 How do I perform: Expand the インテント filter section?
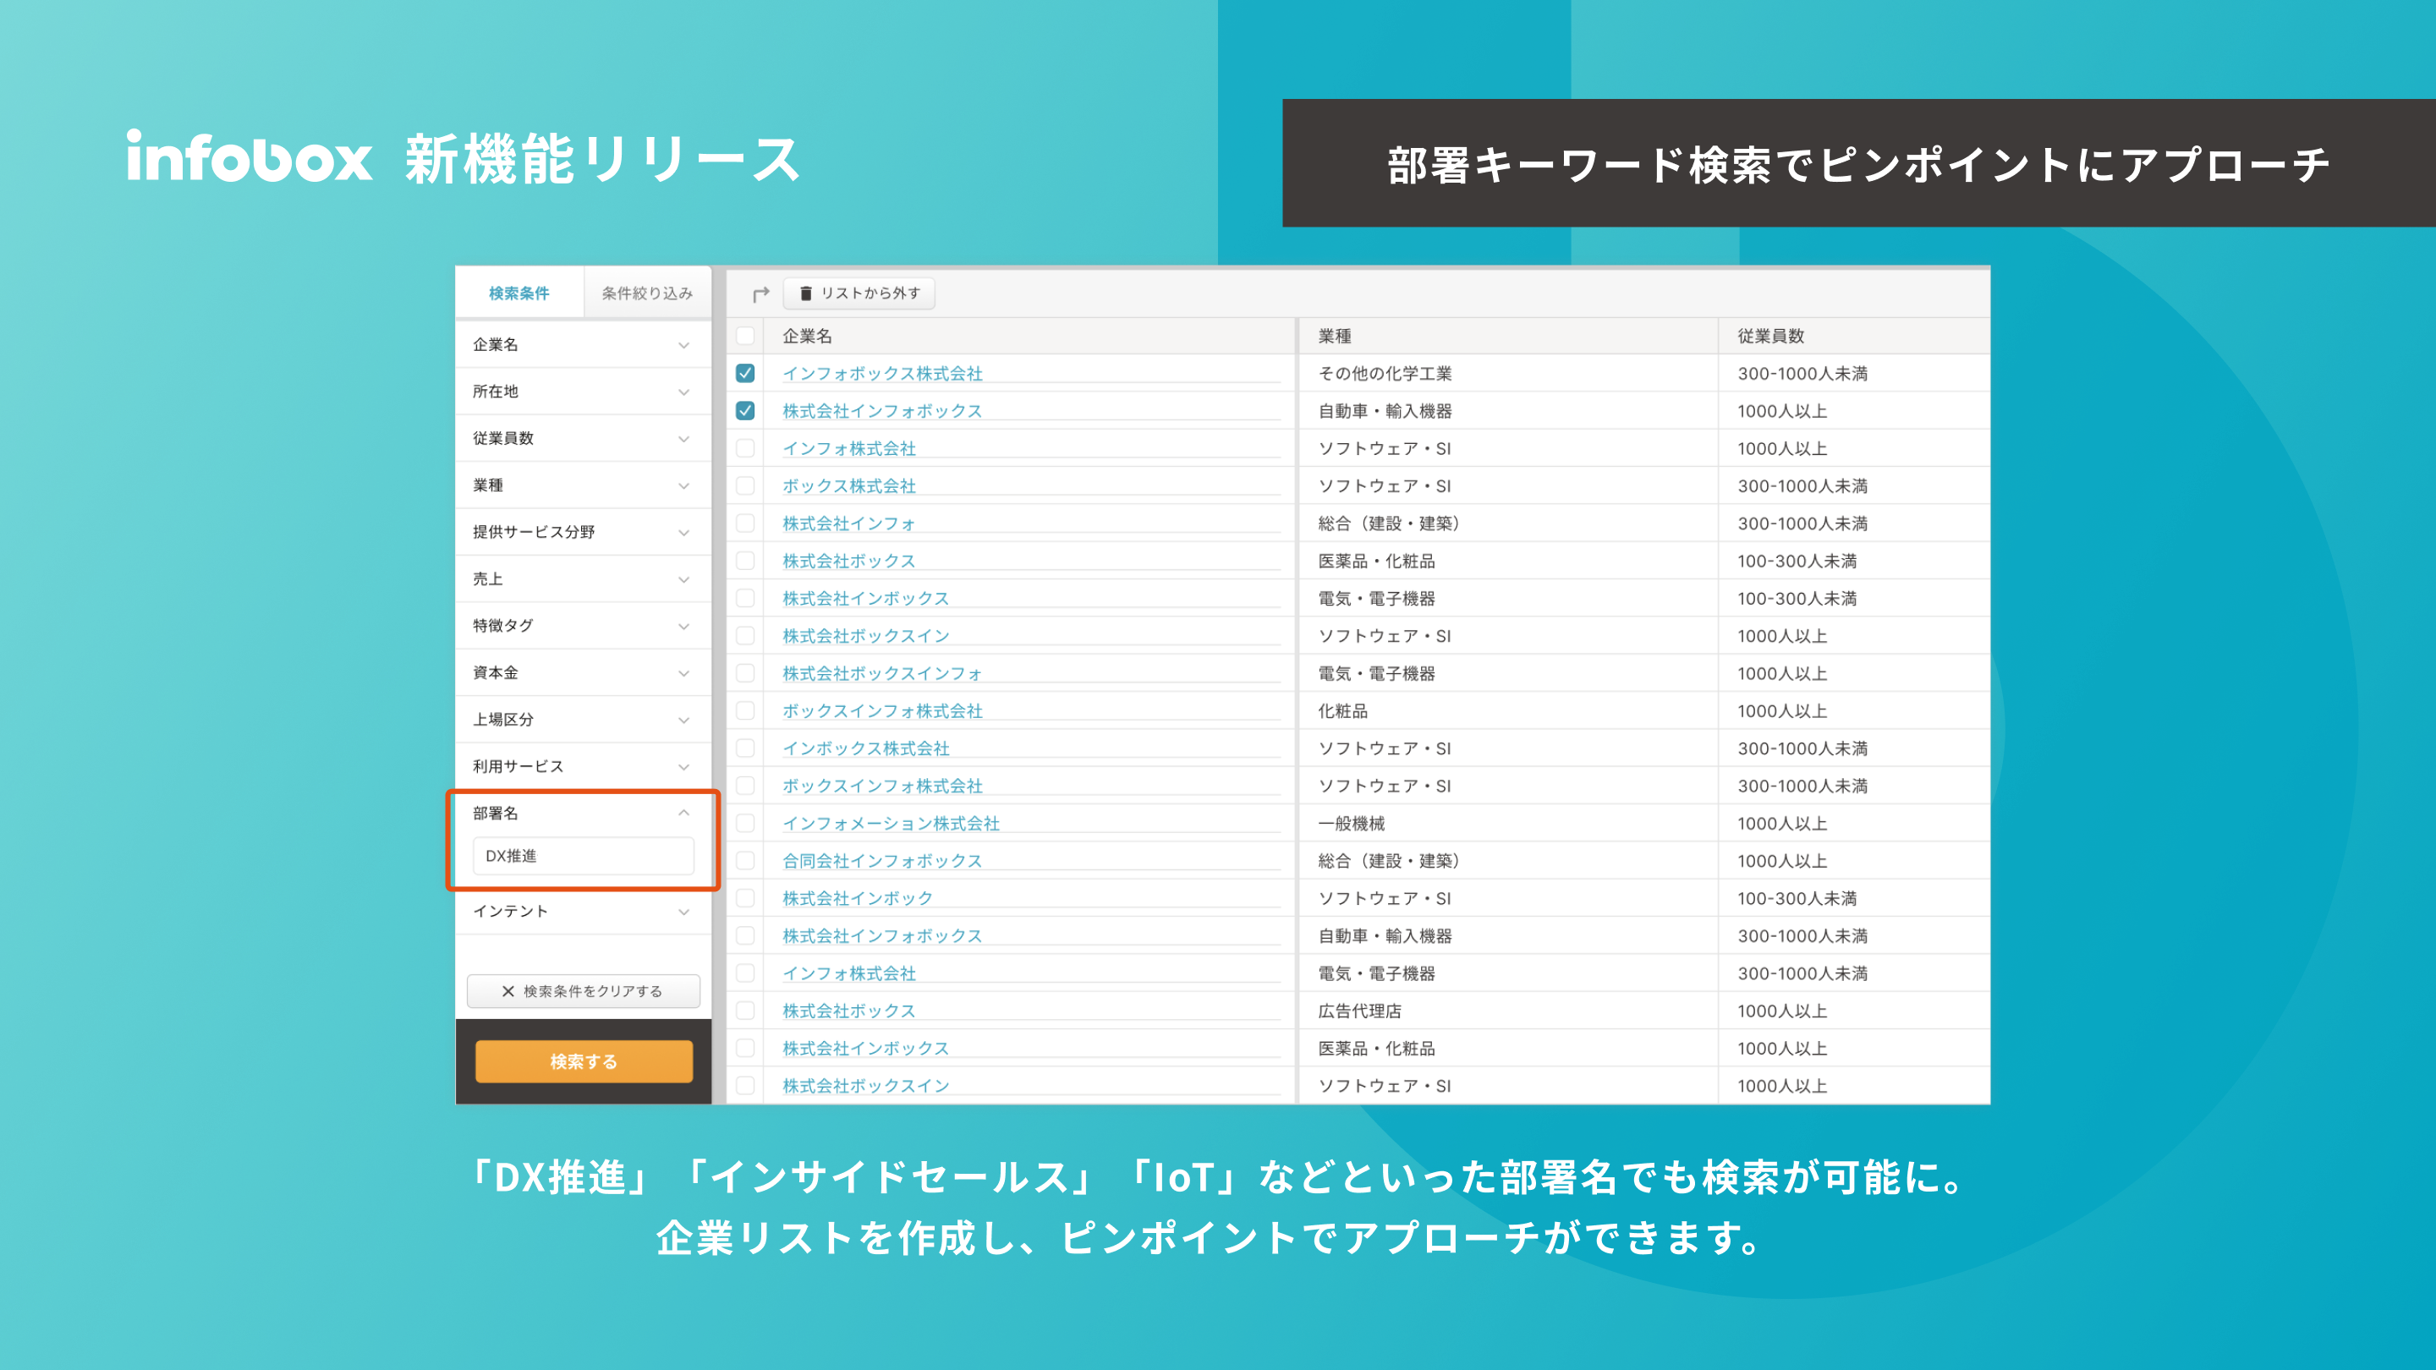[683, 912]
